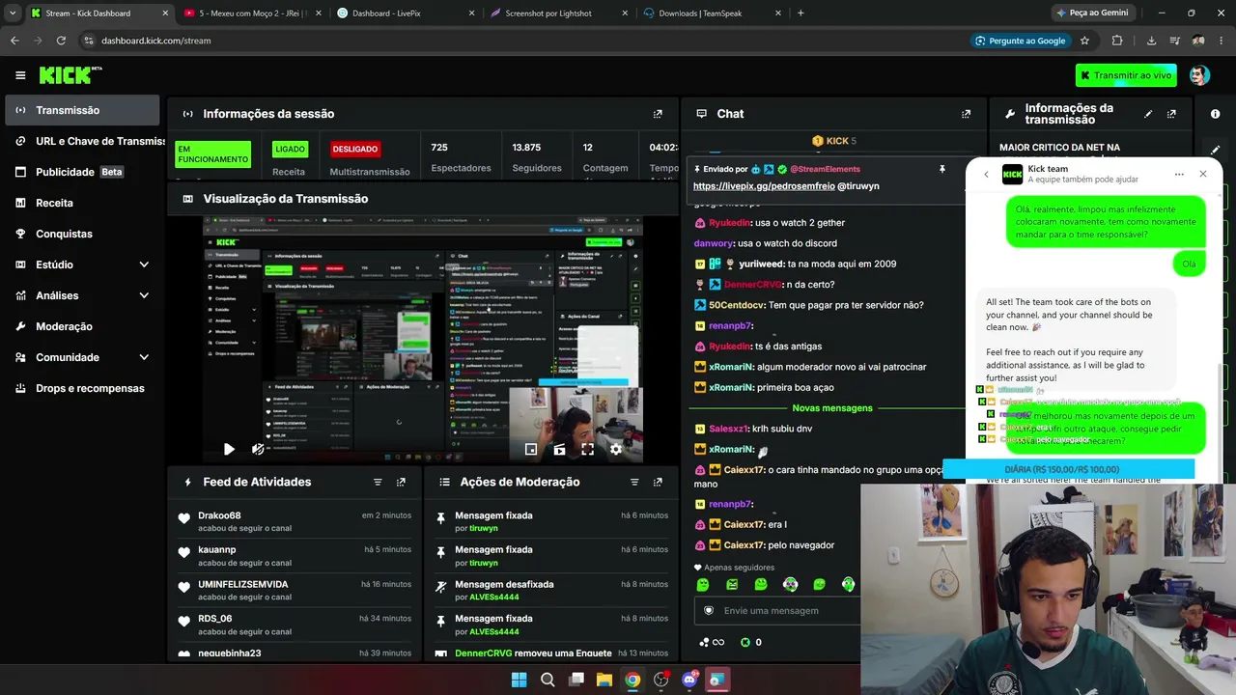Open user profile avatar on Kick
This screenshot has height=695, width=1236.
click(x=1199, y=75)
